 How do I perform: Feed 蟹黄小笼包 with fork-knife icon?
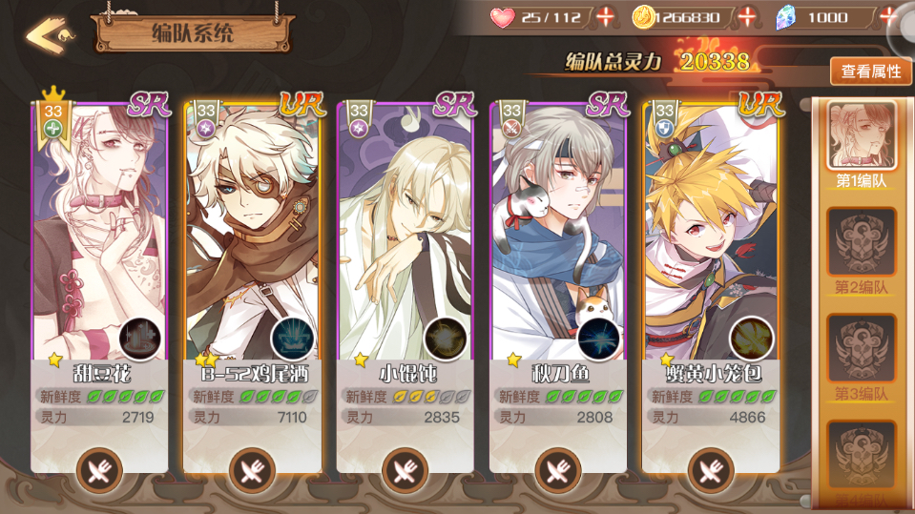tap(711, 470)
